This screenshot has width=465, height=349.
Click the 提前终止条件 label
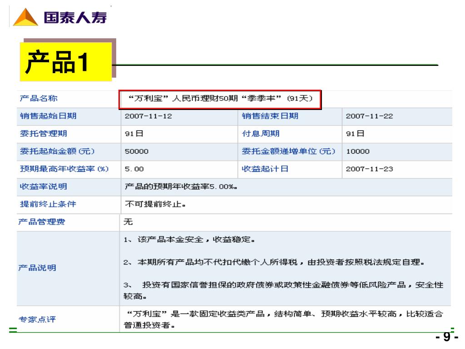[x=48, y=204]
